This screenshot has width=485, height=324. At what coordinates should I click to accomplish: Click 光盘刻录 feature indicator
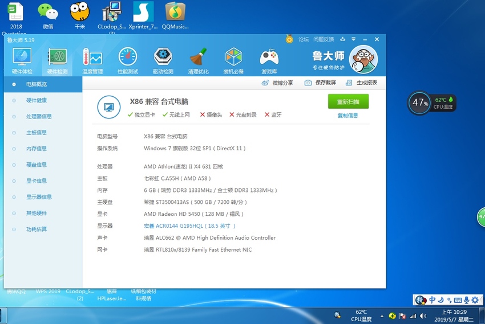tap(243, 115)
